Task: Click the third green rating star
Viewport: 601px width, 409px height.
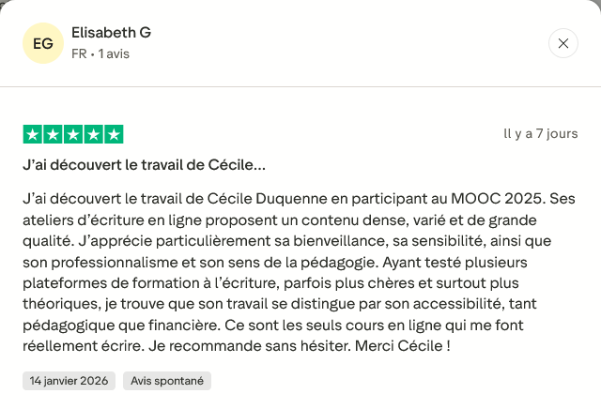Action: tap(72, 134)
